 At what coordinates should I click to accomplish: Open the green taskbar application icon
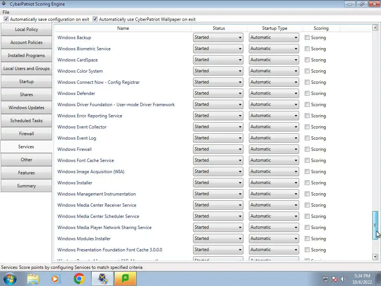click(x=125, y=279)
